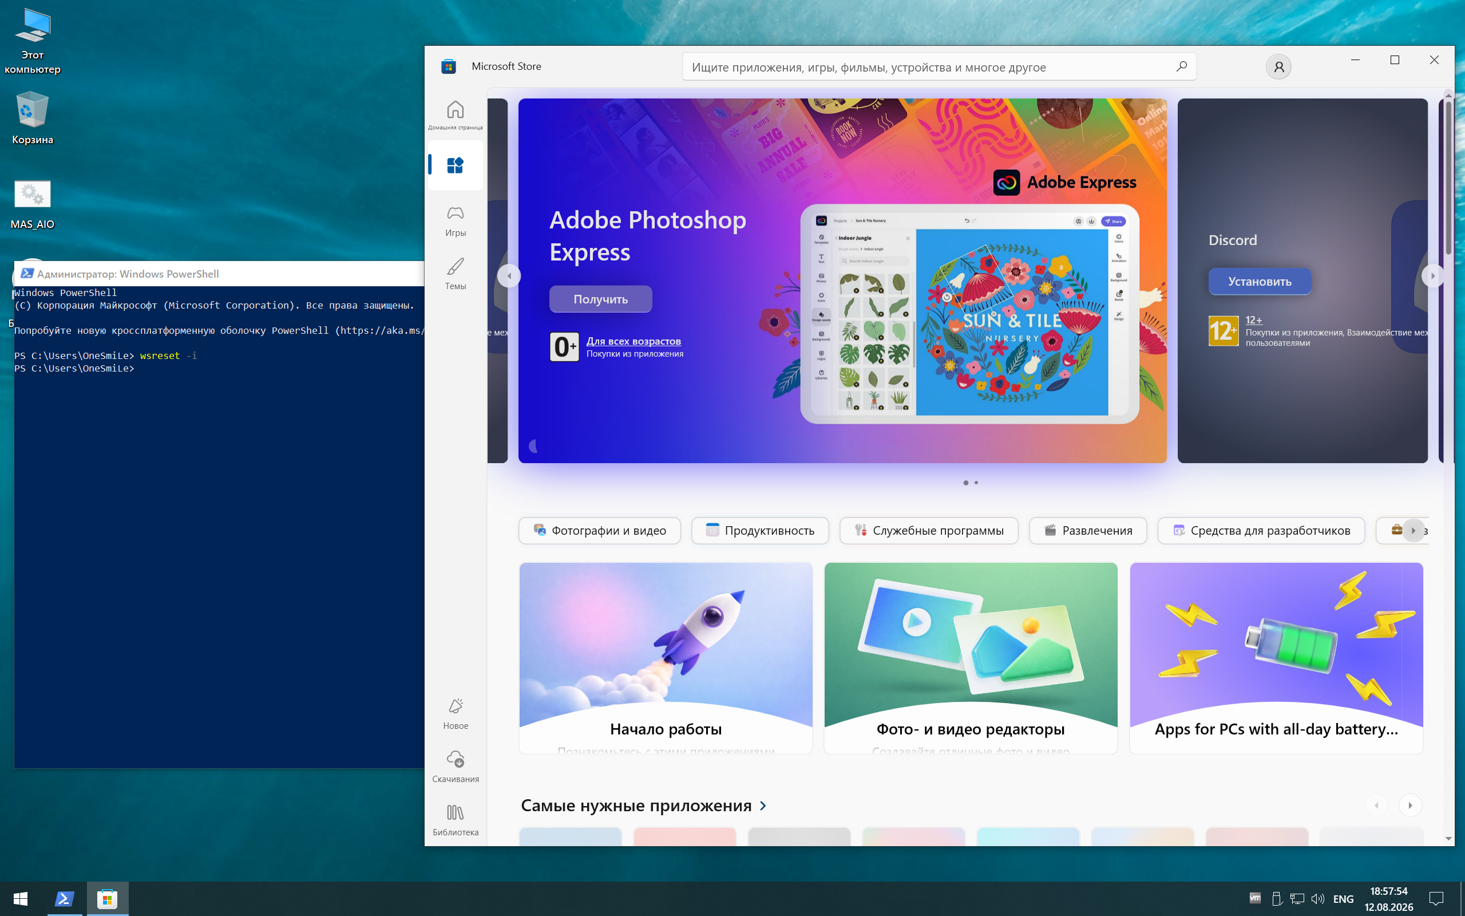Open the network icon in system tray
Image resolution: width=1465 pixels, height=916 pixels.
[x=1297, y=899]
